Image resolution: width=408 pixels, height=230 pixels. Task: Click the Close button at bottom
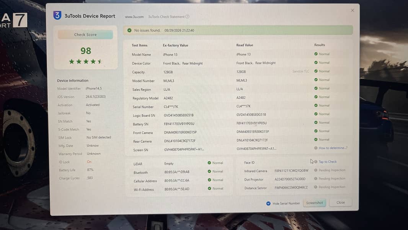click(x=340, y=202)
